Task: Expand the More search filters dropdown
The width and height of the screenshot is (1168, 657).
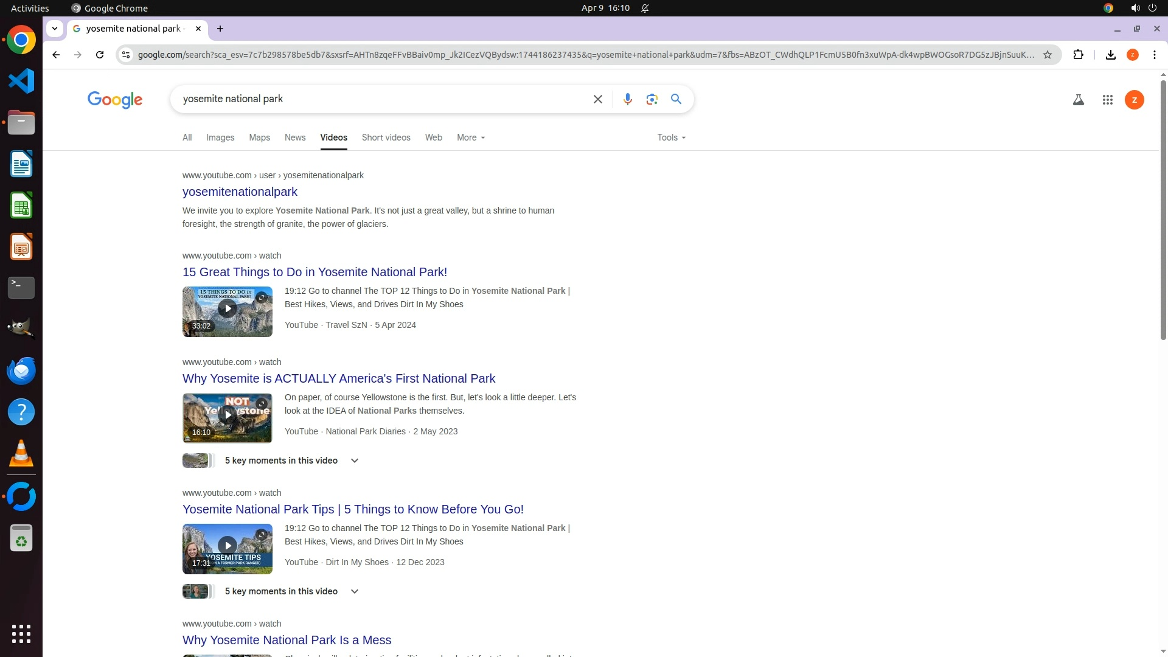Action: 471,137
